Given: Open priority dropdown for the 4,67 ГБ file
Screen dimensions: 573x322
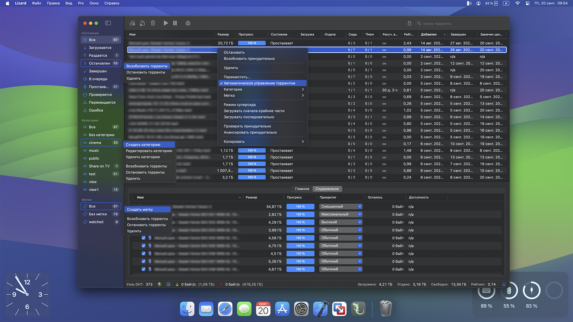Looking at the screenshot, I should [341, 269].
